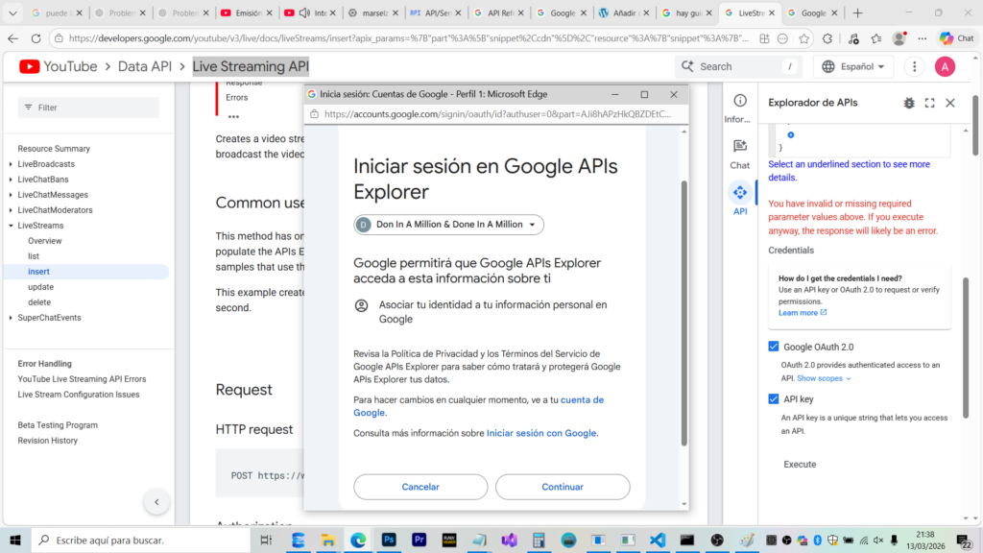Open the Chat side panel icon
Screen dimensions: 983x553
(739, 152)
